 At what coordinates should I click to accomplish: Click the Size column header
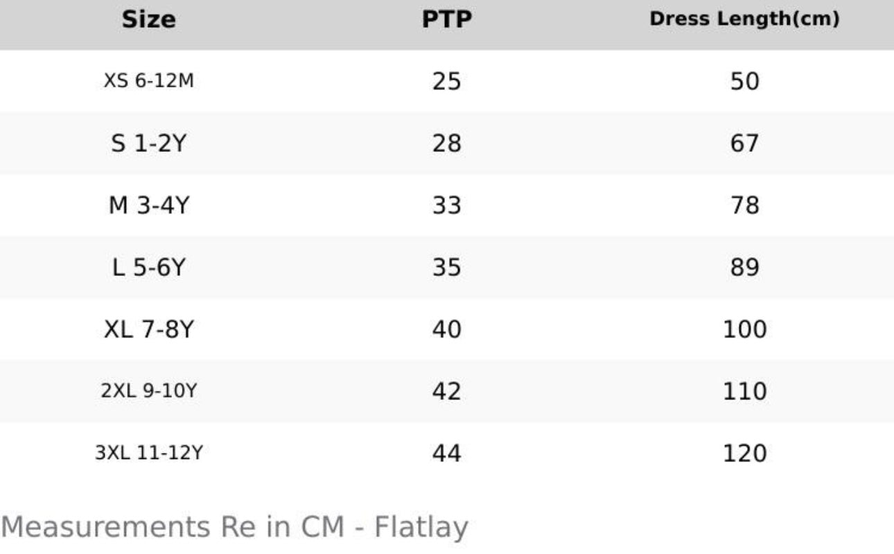[149, 19]
